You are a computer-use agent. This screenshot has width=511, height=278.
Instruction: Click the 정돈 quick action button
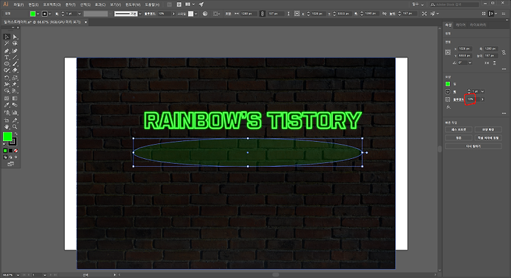point(458,138)
